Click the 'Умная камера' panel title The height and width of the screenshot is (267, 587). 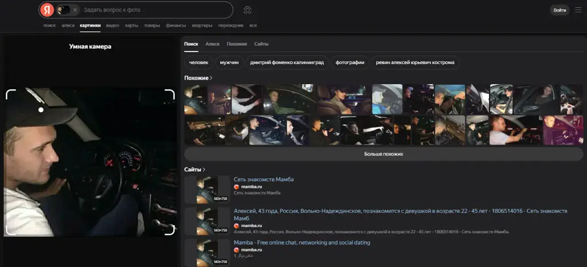tap(90, 47)
